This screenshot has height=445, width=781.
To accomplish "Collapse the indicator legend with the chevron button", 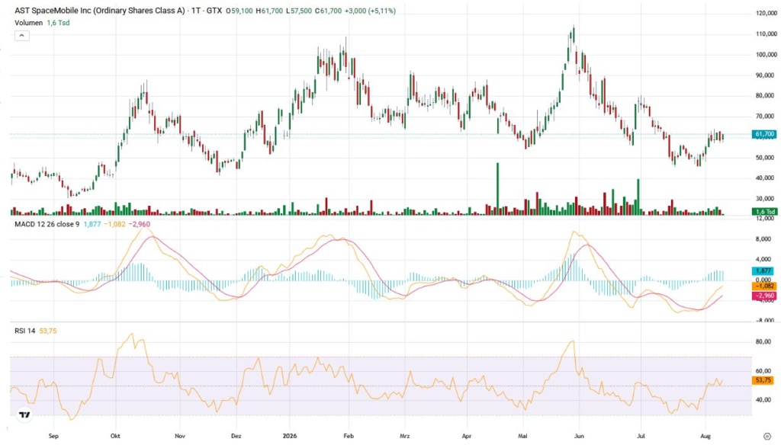I will 22,35.
